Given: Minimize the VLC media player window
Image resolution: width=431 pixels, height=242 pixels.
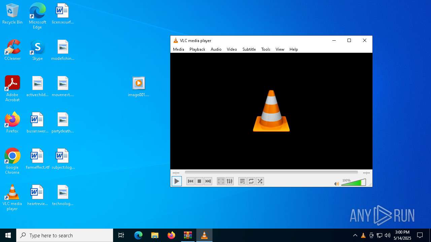Looking at the screenshot, I should (334, 40).
